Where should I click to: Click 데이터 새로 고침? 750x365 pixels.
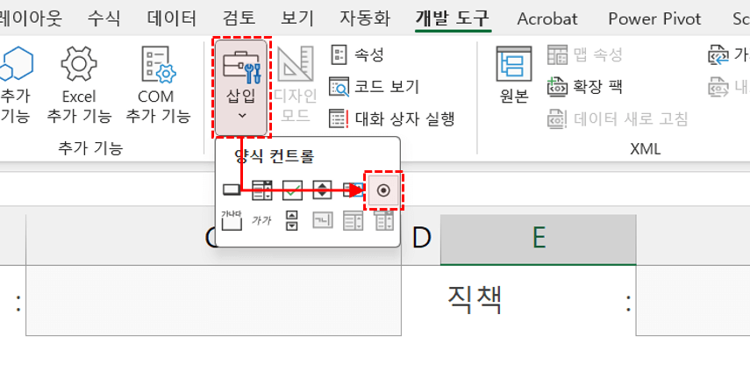coord(618,118)
